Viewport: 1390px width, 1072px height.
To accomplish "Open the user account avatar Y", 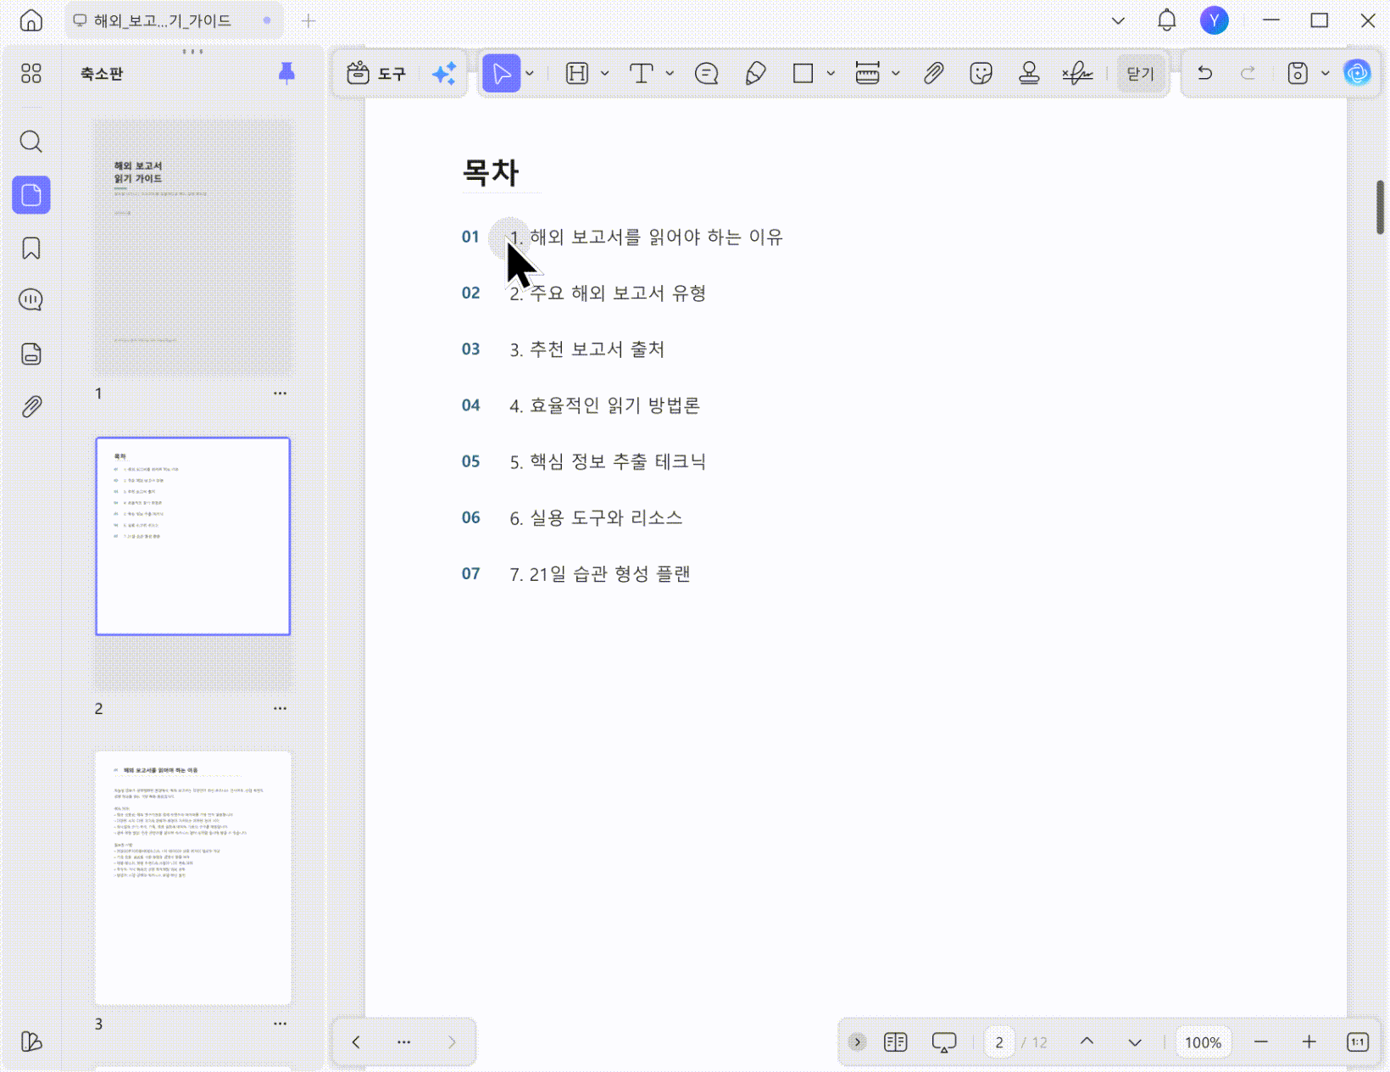I will point(1215,20).
